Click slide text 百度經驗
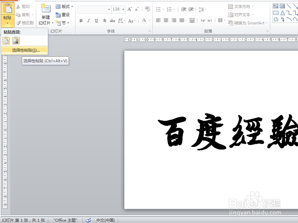Image resolution: width=298 pixels, height=223 pixels. tap(228, 131)
